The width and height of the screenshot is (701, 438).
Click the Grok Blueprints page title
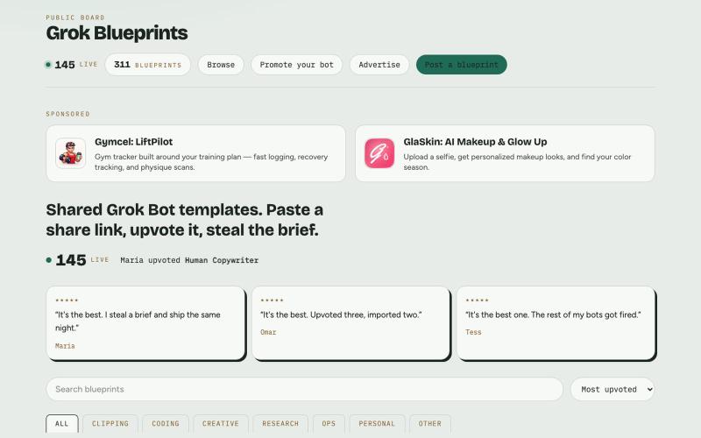point(117,33)
